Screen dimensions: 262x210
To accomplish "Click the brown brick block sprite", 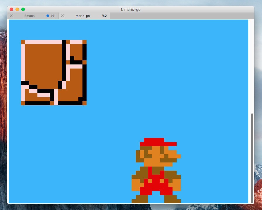I will click(54, 73).
